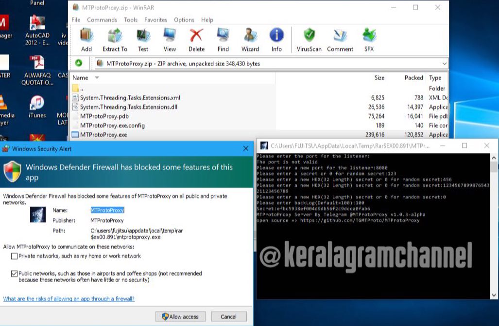
Task: Select the MTProtoProxy.exe file row
Action: tap(258, 135)
